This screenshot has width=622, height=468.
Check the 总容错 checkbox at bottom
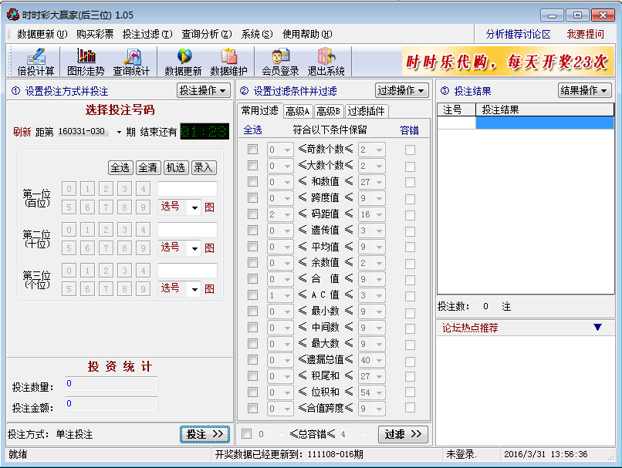click(x=246, y=434)
